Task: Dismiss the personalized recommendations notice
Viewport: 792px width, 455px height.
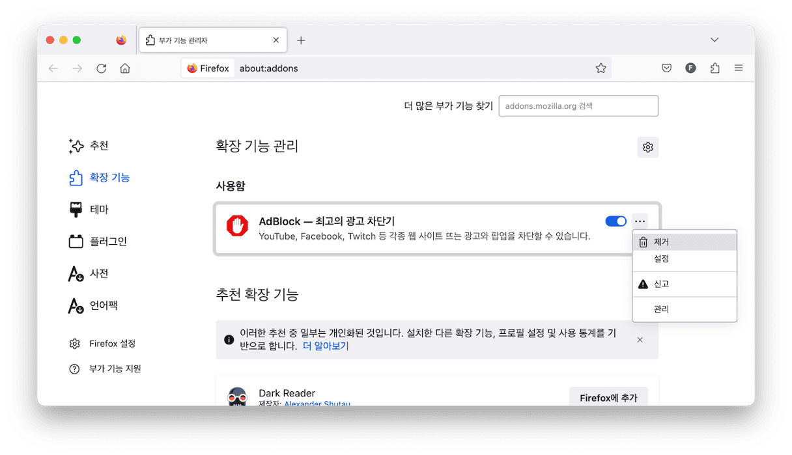Action: (640, 340)
